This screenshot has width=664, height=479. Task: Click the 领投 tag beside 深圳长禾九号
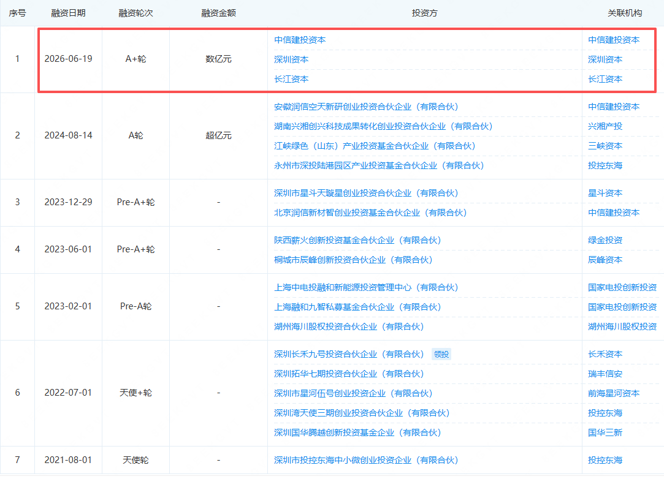(441, 355)
